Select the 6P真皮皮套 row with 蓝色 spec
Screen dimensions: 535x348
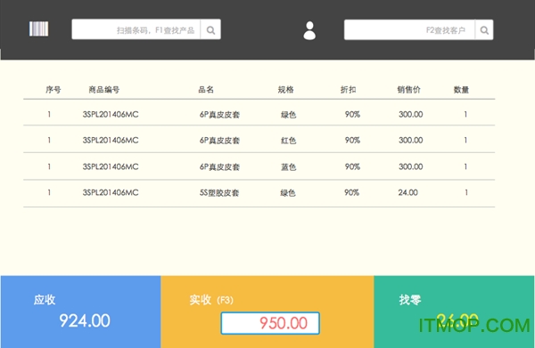click(x=259, y=166)
